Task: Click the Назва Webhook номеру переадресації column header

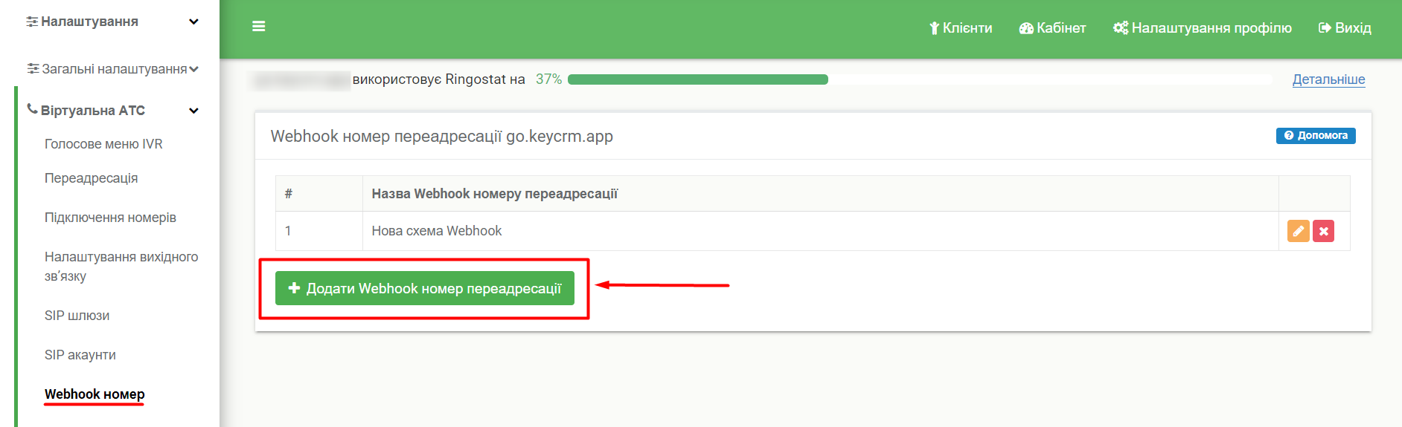Action: (820, 194)
